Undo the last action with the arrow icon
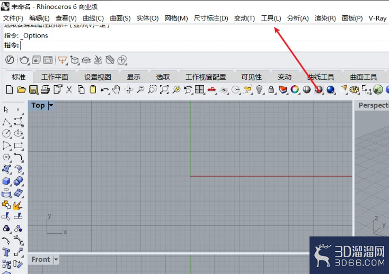This screenshot has height=274, width=389. coord(105,90)
